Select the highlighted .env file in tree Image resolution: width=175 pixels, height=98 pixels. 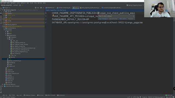point(23,59)
